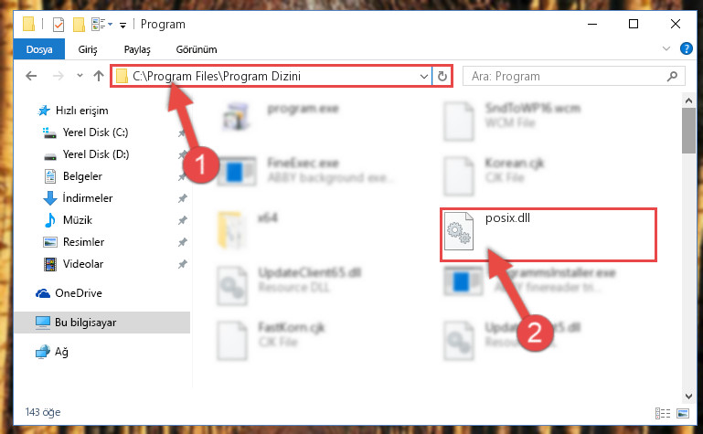Image resolution: width=703 pixels, height=434 pixels.
Task: Click the Ara: Program search box
Action: [566, 76]
